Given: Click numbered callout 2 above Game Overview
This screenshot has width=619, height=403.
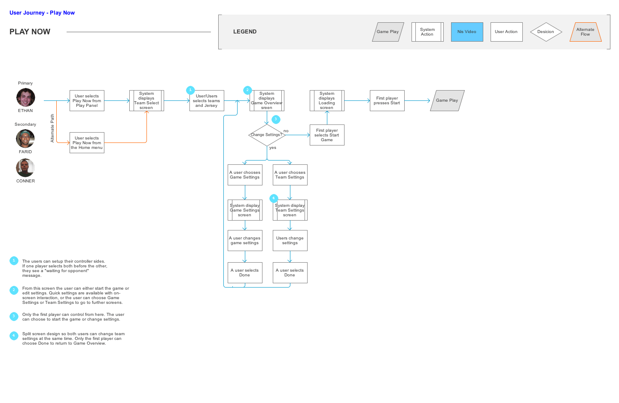Looking at the screenshot, I should click(x=247, y=90).
